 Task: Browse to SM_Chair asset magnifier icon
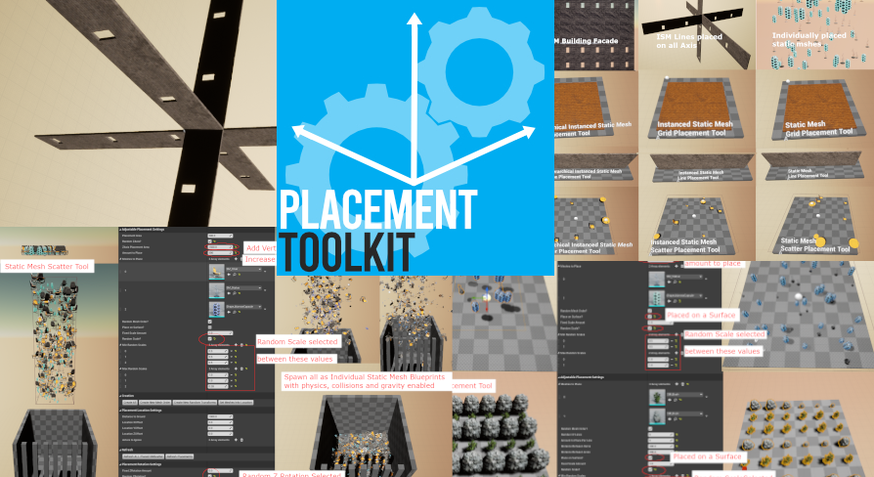pos(235,274)
